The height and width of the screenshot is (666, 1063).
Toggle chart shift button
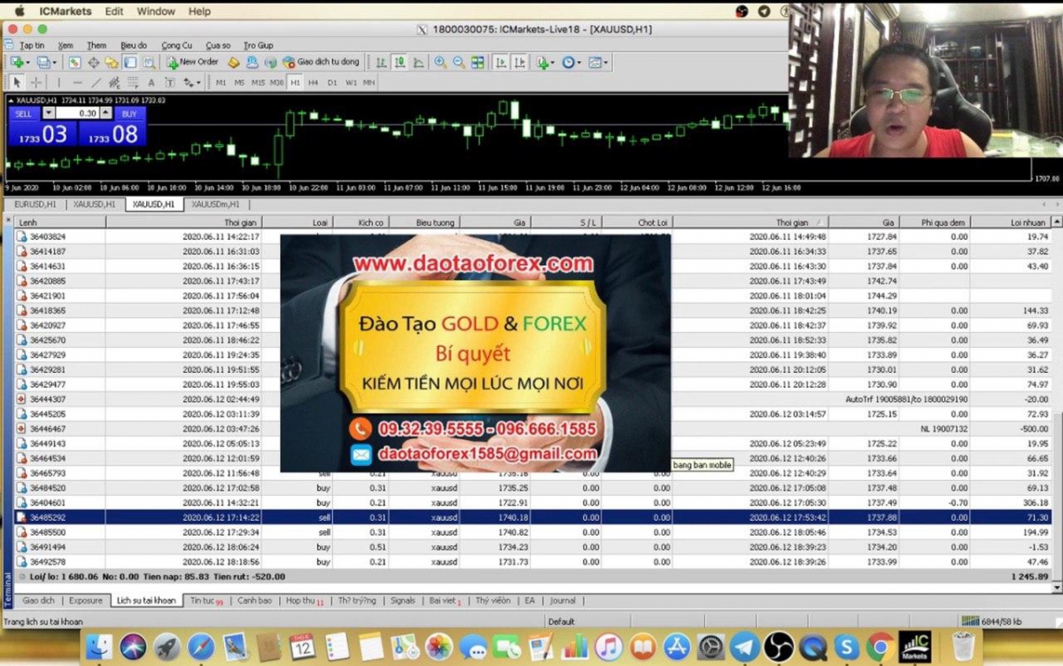pos(521,62)
